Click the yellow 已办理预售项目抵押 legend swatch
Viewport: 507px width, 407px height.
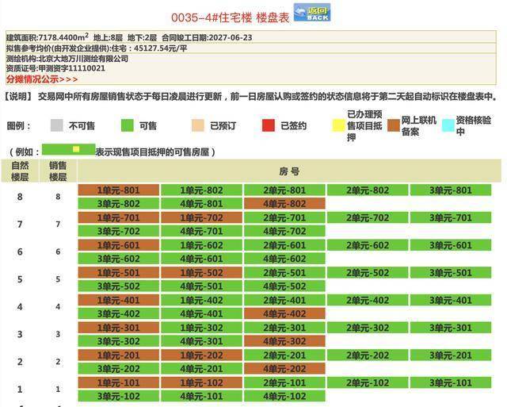point(339,125)
